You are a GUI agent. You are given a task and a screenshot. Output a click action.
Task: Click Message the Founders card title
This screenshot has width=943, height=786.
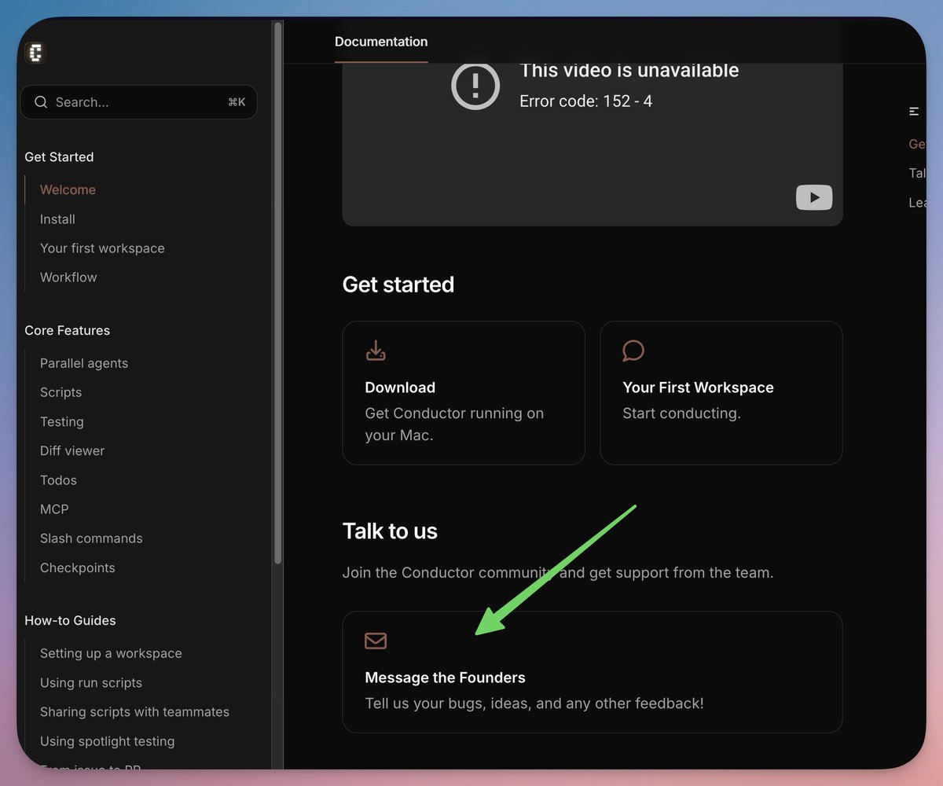click(x=445, y=678)
